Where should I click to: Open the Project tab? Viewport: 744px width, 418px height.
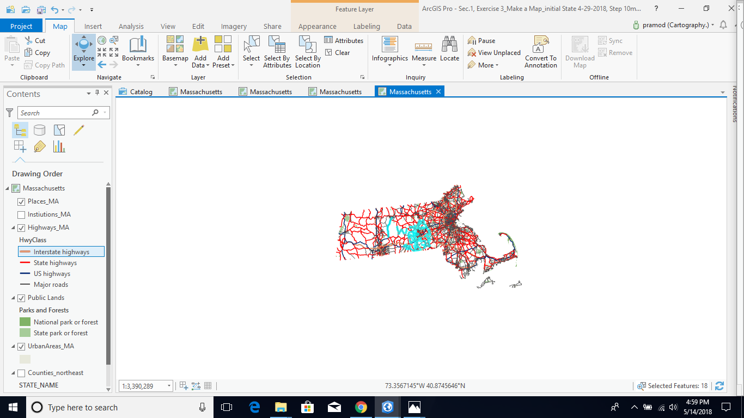pos(21,26)
